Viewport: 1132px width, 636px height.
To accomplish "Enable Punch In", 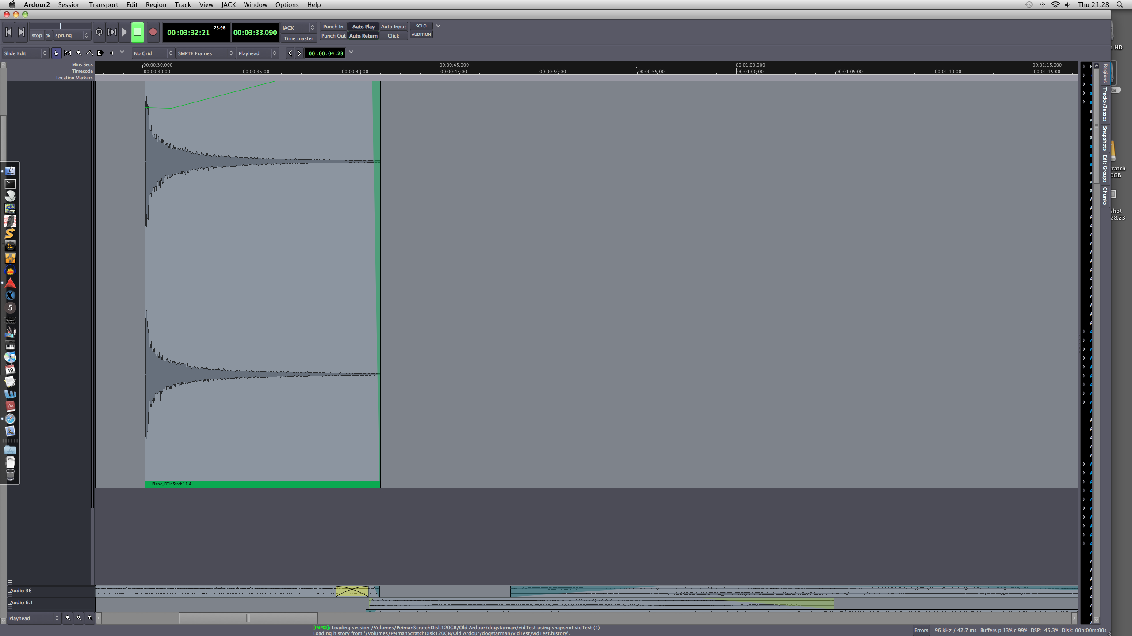I will click(x=333, y=26).
